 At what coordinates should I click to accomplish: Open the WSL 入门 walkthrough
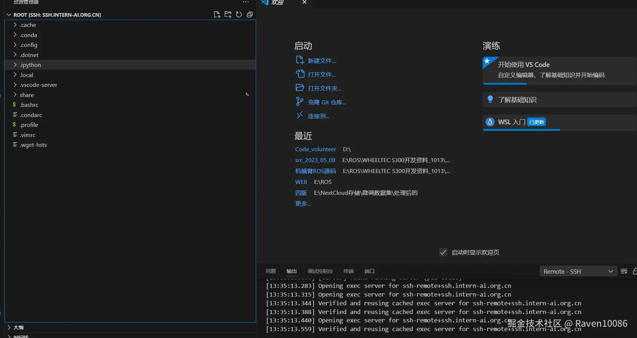559,122
